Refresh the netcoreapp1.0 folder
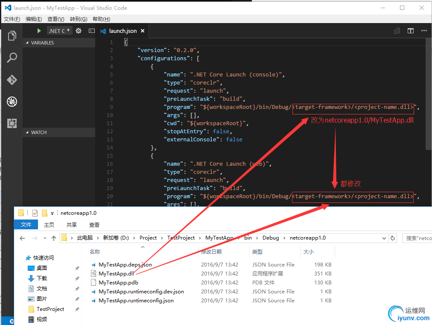Screen dimensions: 432x325 393,238
